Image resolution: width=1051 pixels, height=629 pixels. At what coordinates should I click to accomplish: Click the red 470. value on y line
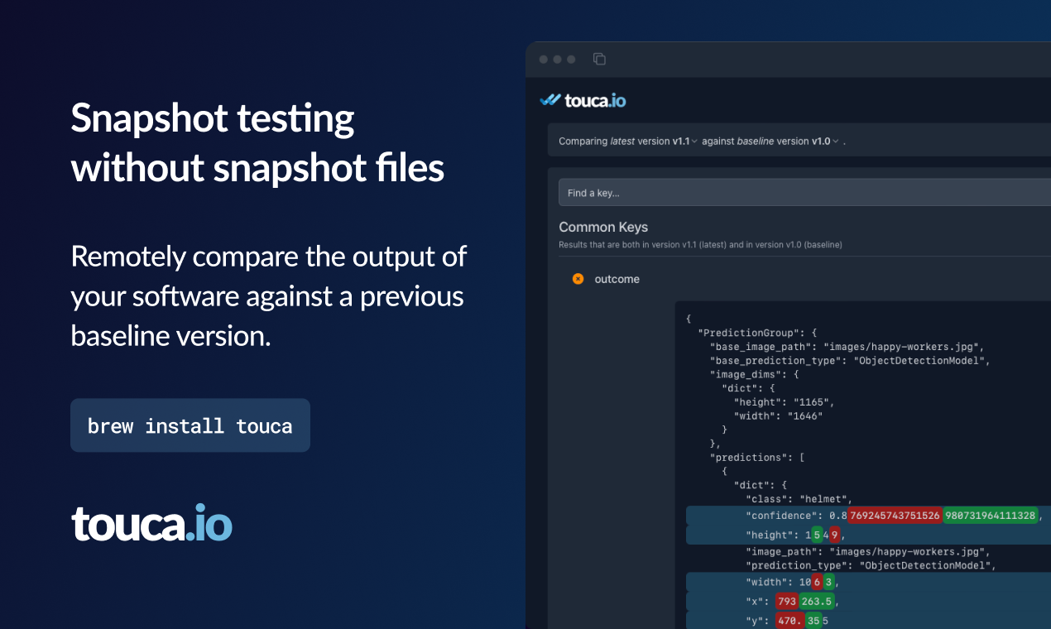click(789, 621)
